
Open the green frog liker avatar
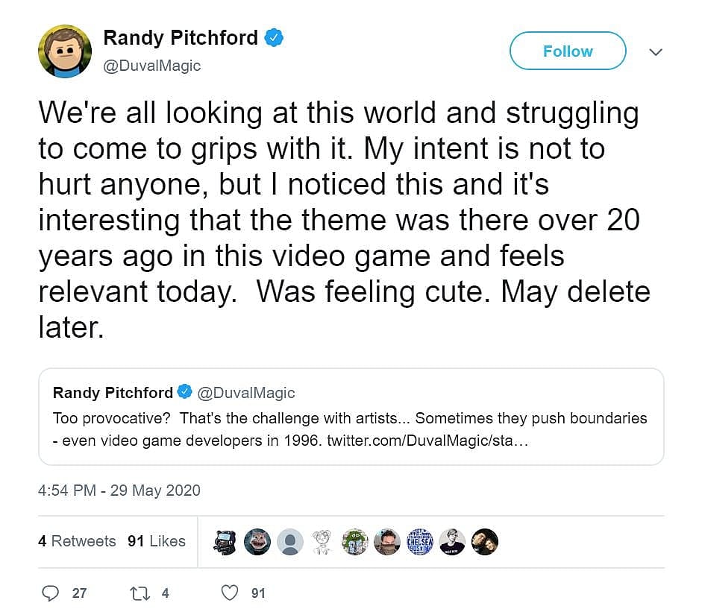355,542
